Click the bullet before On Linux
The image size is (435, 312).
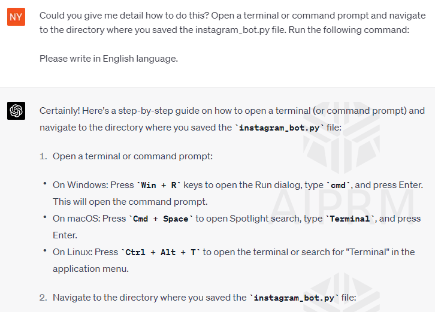point(45,250)
